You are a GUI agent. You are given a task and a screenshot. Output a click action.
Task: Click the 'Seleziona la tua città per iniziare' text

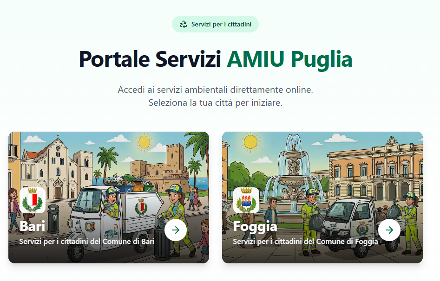[x=215, y=103]
